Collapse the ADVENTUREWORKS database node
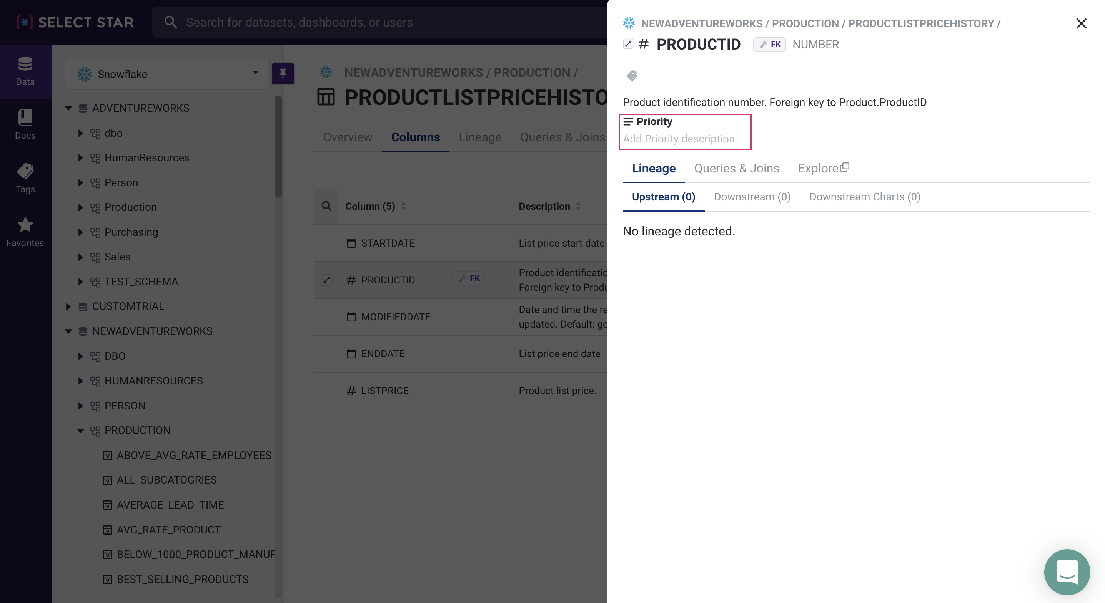The height and width of the screenshot is (603, 1105). point(68,108)
